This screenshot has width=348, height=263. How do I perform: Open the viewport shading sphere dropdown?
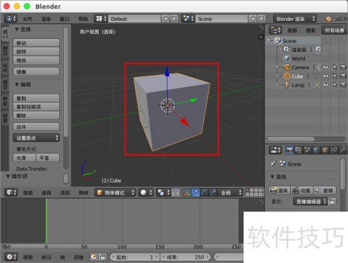click(146, 192)
